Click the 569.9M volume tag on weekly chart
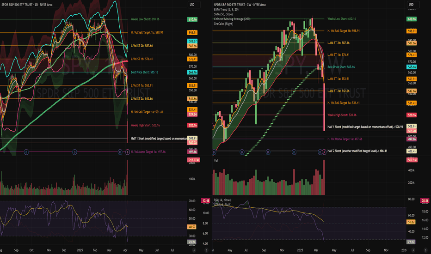This screenshot has height=254, width=431. pos(412,160)
